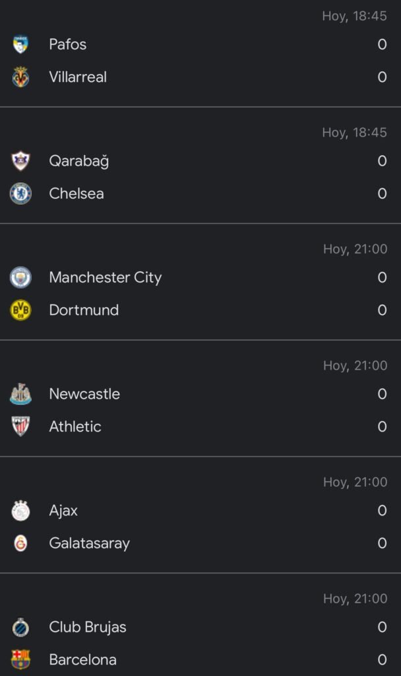Click the Pafos match kickoff time

(354, 16)
